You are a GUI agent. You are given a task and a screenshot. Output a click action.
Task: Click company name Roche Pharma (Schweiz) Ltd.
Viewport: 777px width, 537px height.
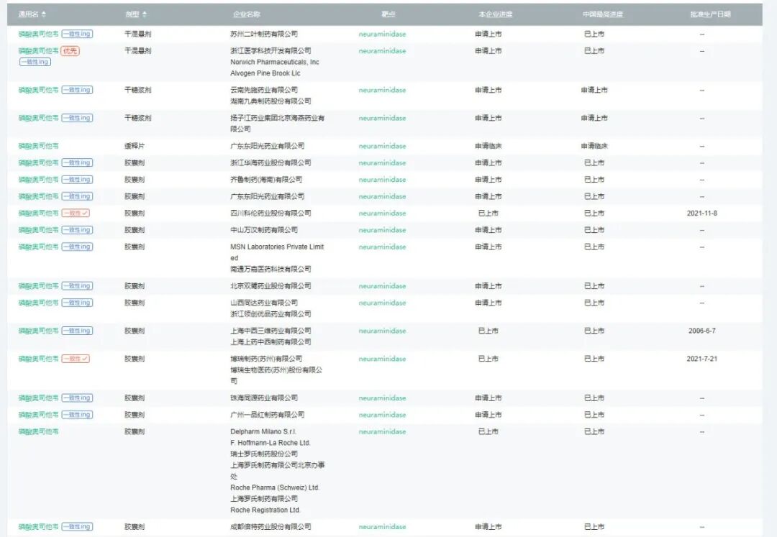click(x=275, y=487)
